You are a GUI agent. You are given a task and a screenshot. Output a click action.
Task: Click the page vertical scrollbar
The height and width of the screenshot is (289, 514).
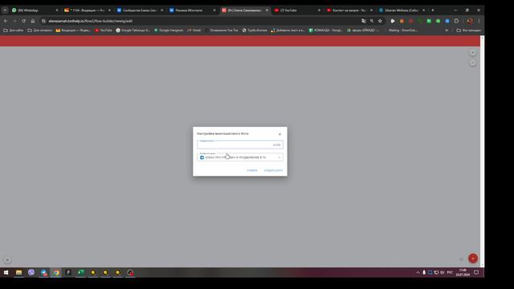point(482,152)
